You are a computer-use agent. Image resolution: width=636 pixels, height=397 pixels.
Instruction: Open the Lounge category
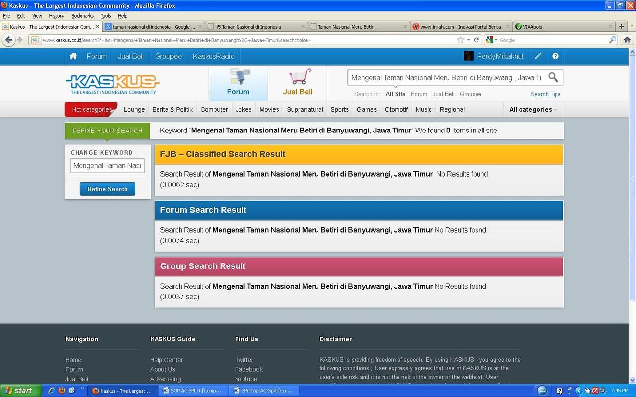(x=134, y=109)
